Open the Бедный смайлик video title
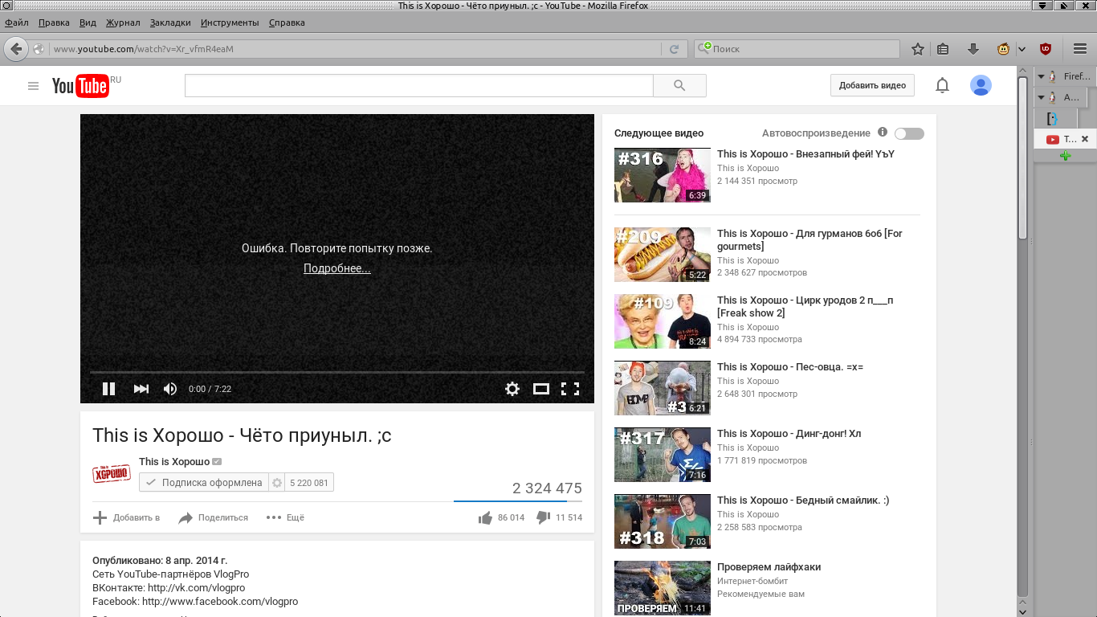The image size is (1097, 617). tap(803, 501)
